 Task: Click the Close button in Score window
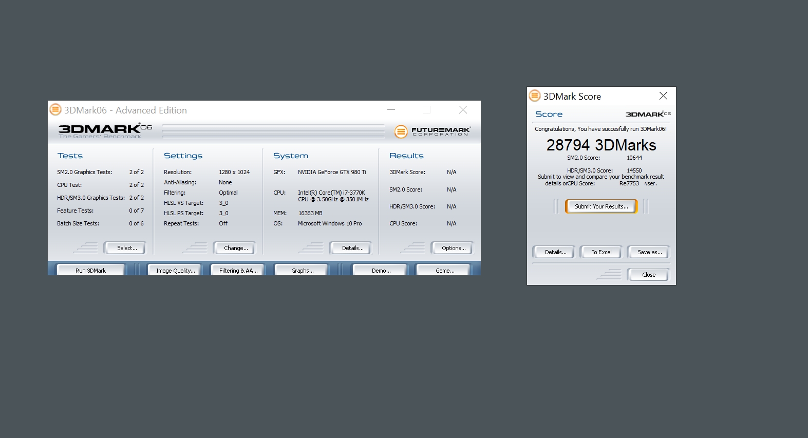[x=648, y=275]
